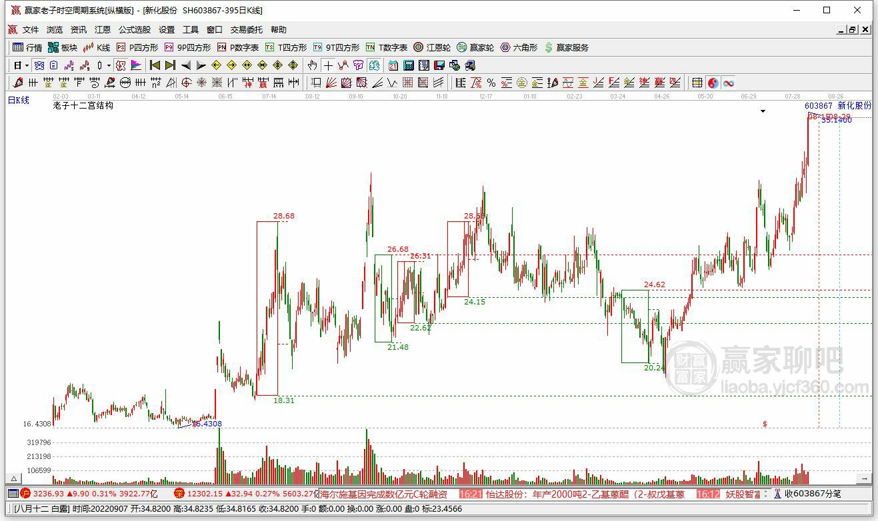Open the 浏览 menu
The width and height of the screenshot is (878, 521).
coord(55,30)
